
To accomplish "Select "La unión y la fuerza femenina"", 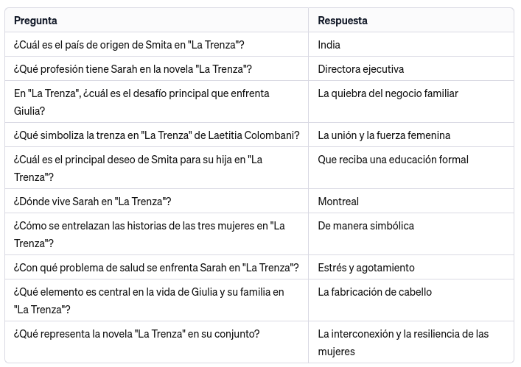I will (384, 135).
